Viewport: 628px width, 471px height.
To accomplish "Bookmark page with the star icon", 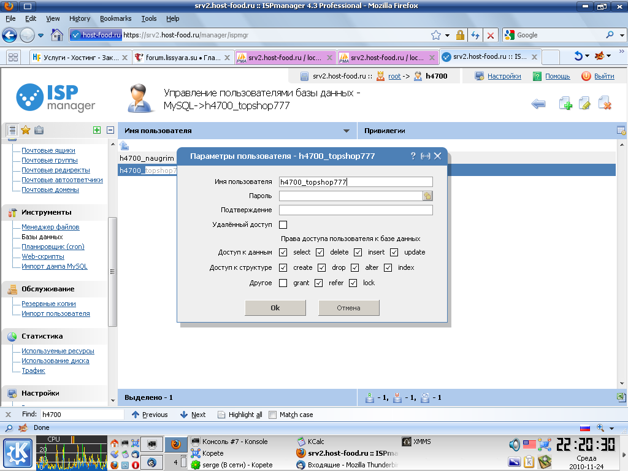I will 436,35.
